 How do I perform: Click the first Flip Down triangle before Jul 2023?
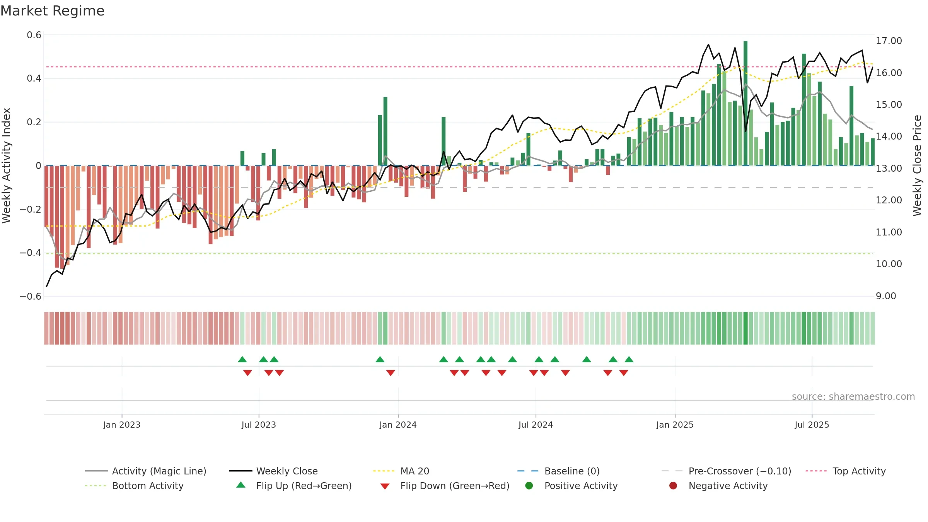(x=248, y=373)
